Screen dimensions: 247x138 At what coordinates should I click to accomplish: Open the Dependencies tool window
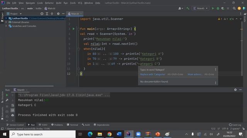tap(102, 125)
